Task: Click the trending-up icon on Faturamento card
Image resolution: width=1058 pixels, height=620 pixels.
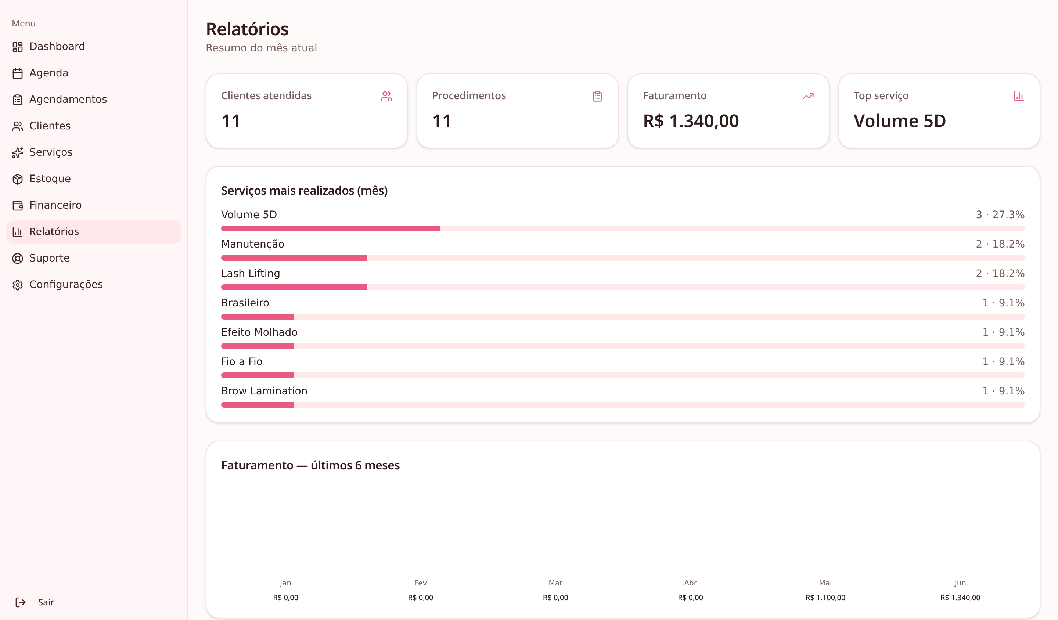Action: point(808,96)
